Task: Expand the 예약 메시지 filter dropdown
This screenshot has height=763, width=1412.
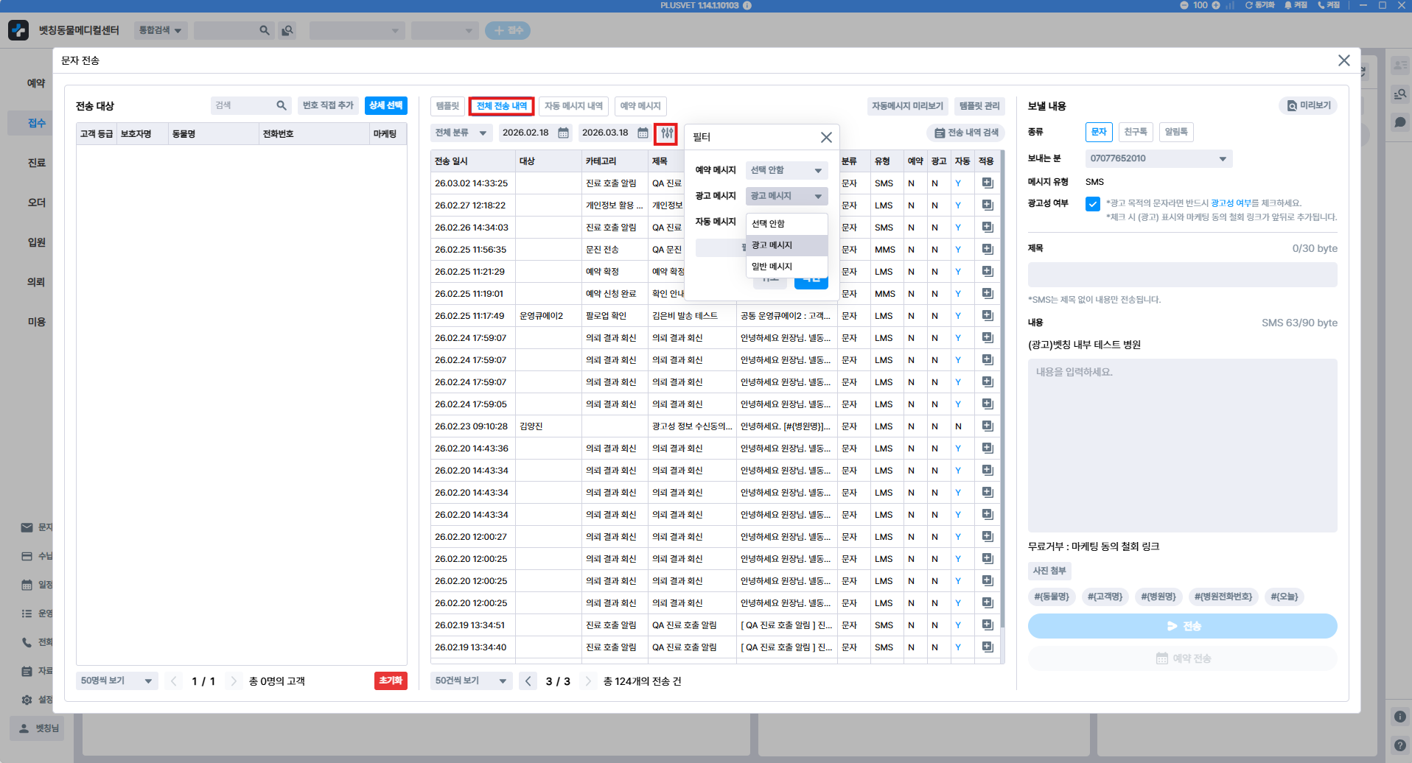Action: tap(786, 170)
